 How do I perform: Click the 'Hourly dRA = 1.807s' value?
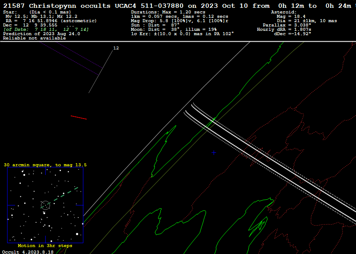click(284, 30)
